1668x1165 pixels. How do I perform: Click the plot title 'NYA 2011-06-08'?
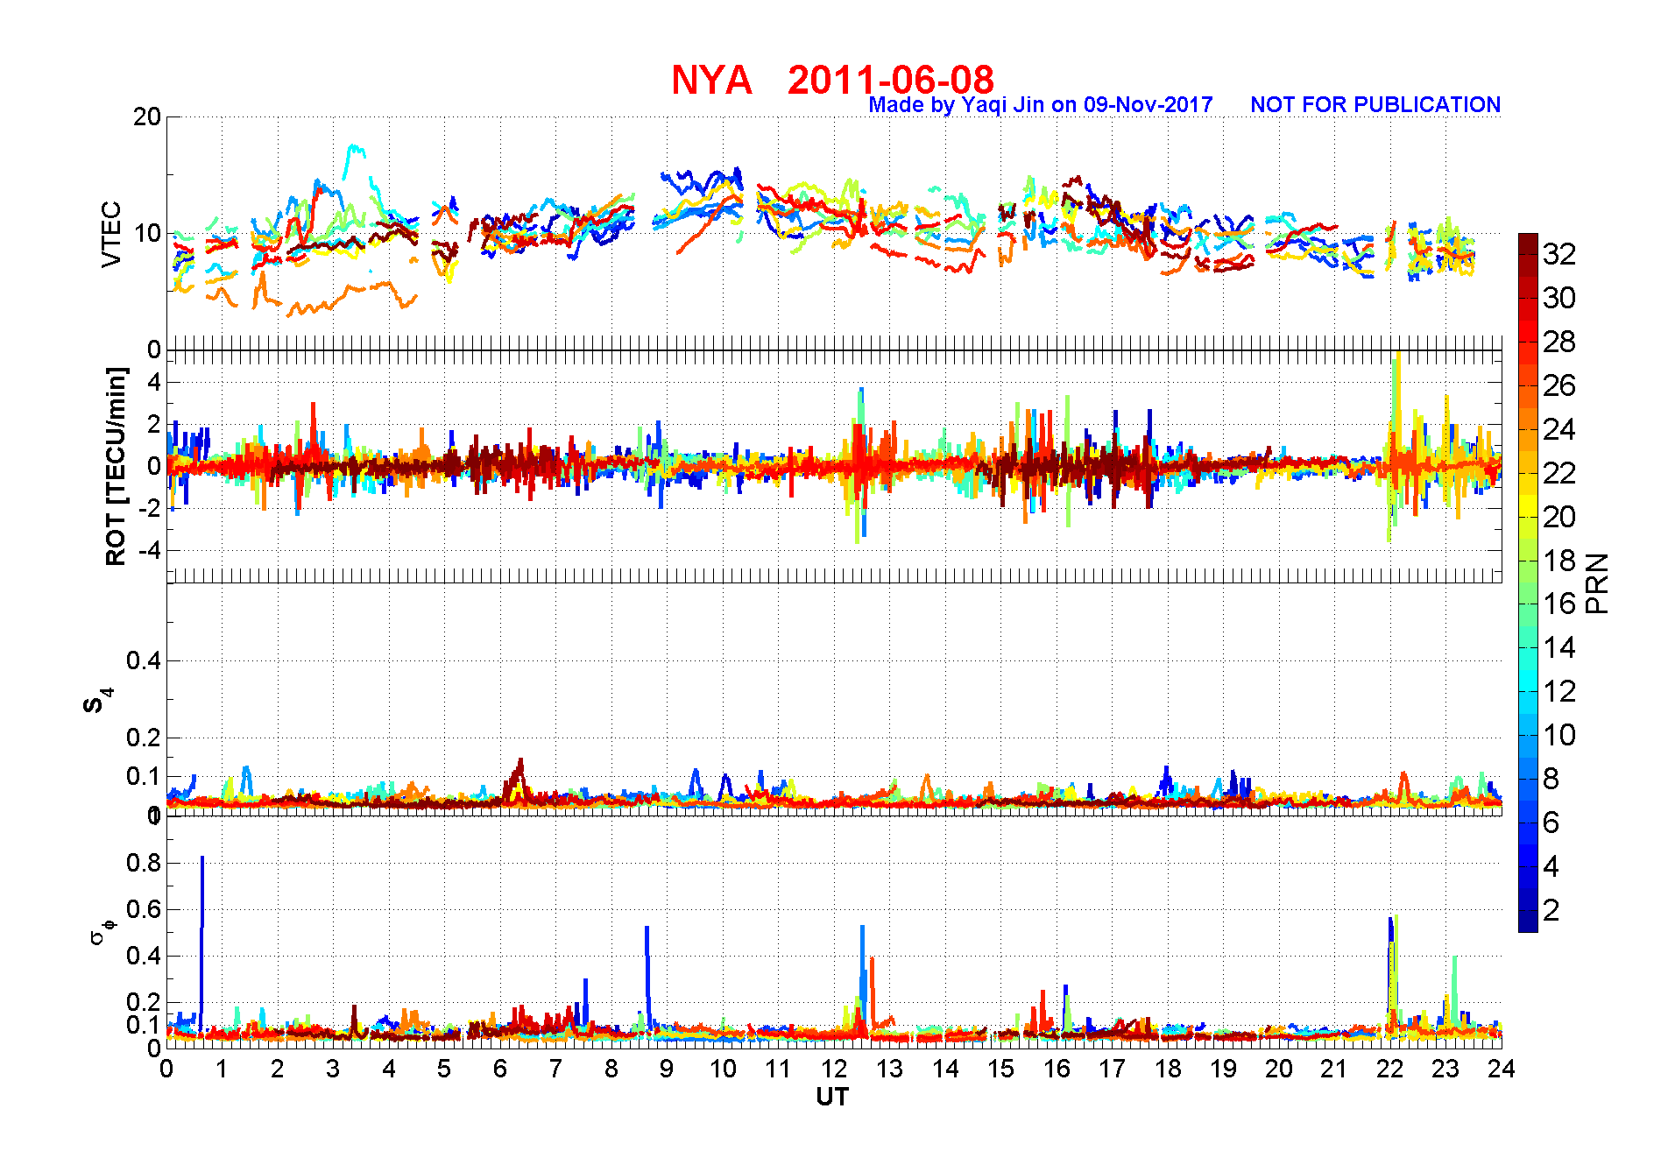832,81
